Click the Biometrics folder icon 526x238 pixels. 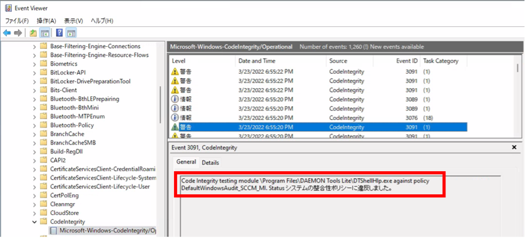44,64
